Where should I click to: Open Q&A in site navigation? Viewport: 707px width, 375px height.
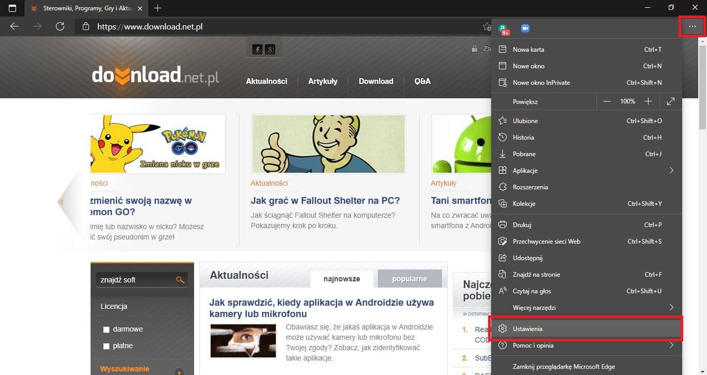pyautogui.click(x=422, y=81)
